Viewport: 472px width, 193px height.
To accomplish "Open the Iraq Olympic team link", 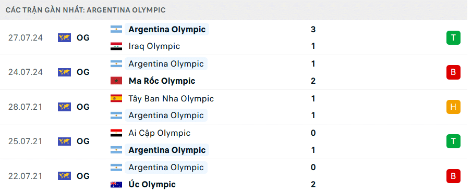I will pos(154,46).
